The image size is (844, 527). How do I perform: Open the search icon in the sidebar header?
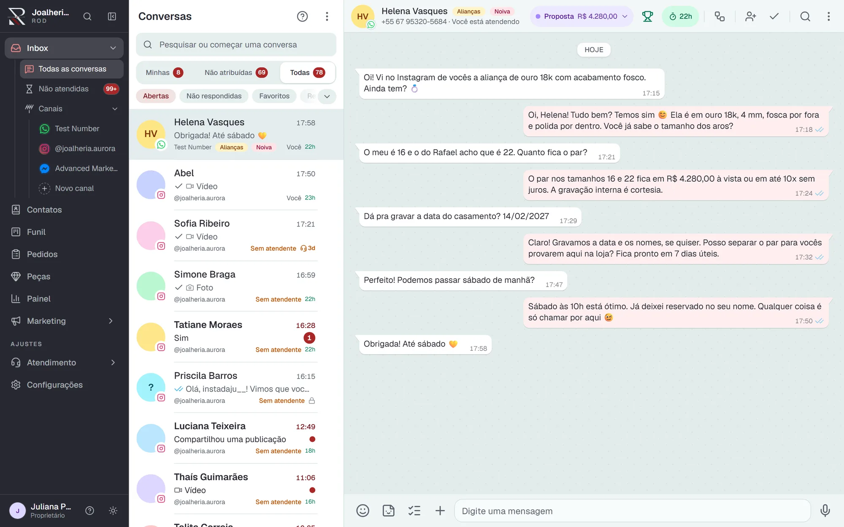coord(87,16)
